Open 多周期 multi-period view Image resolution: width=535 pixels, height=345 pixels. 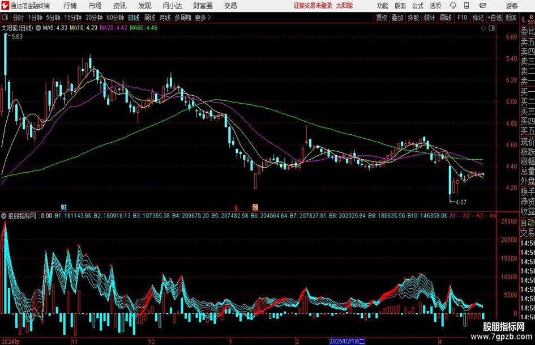tap(183, 18)
